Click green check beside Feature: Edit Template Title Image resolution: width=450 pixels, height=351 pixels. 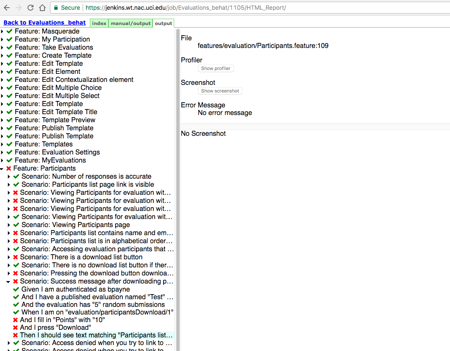point(9,112)
